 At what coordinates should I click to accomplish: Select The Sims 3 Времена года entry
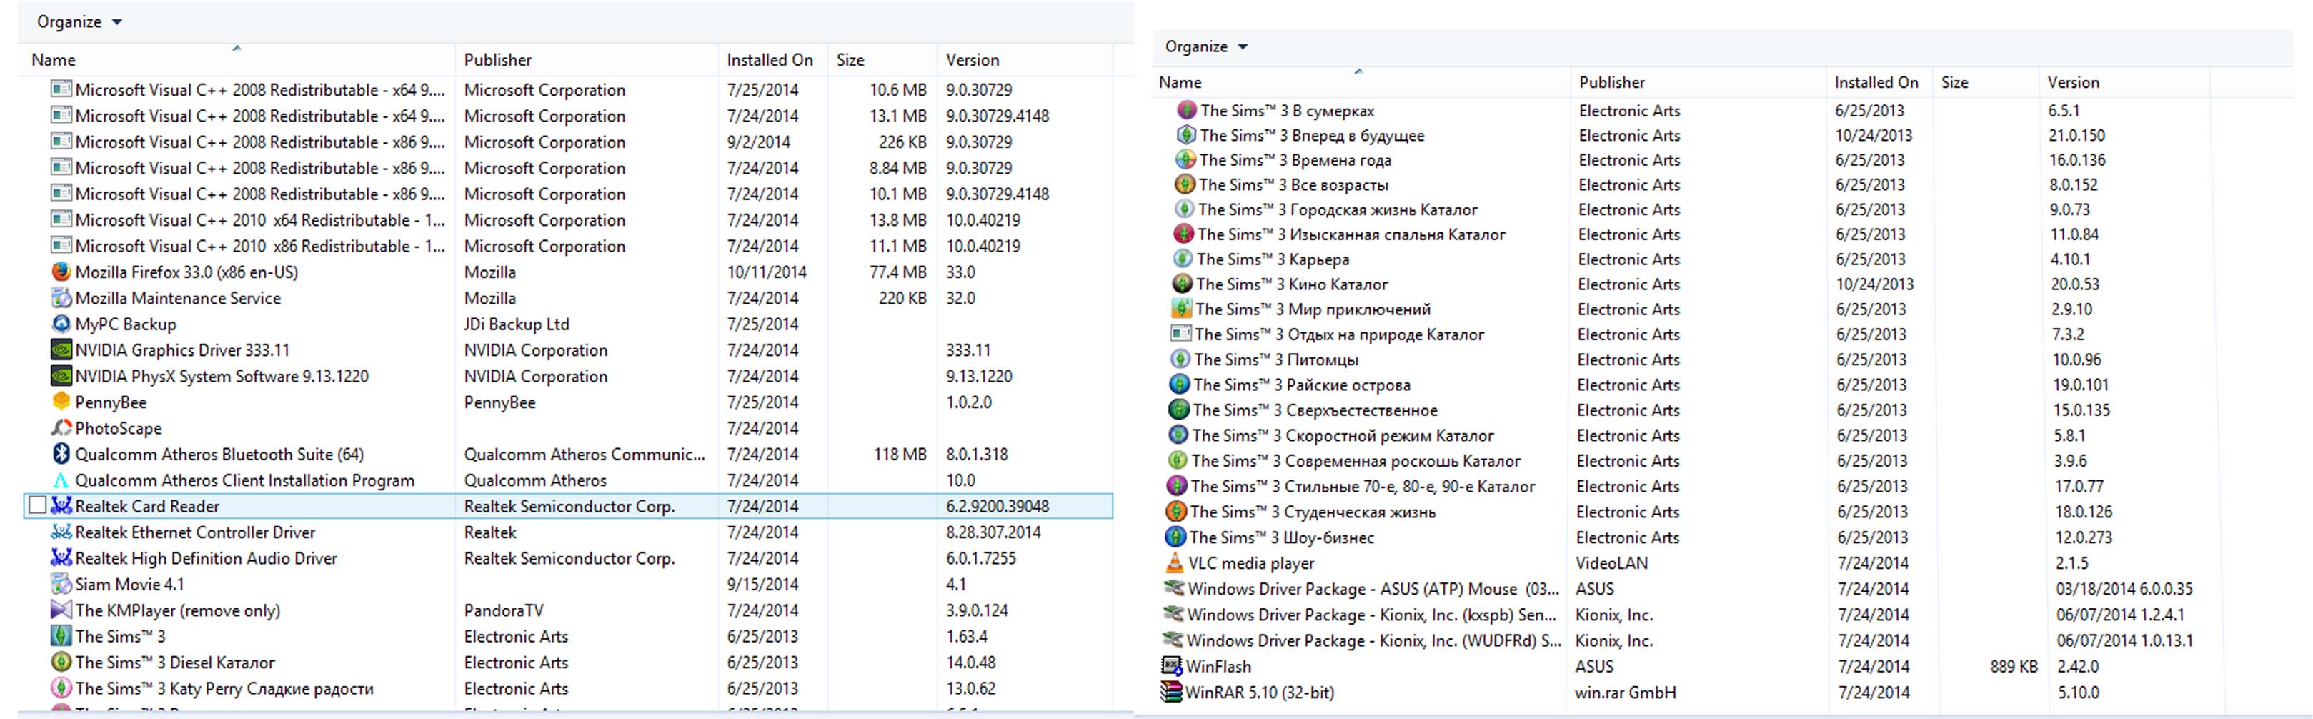tap(1295, 160)
